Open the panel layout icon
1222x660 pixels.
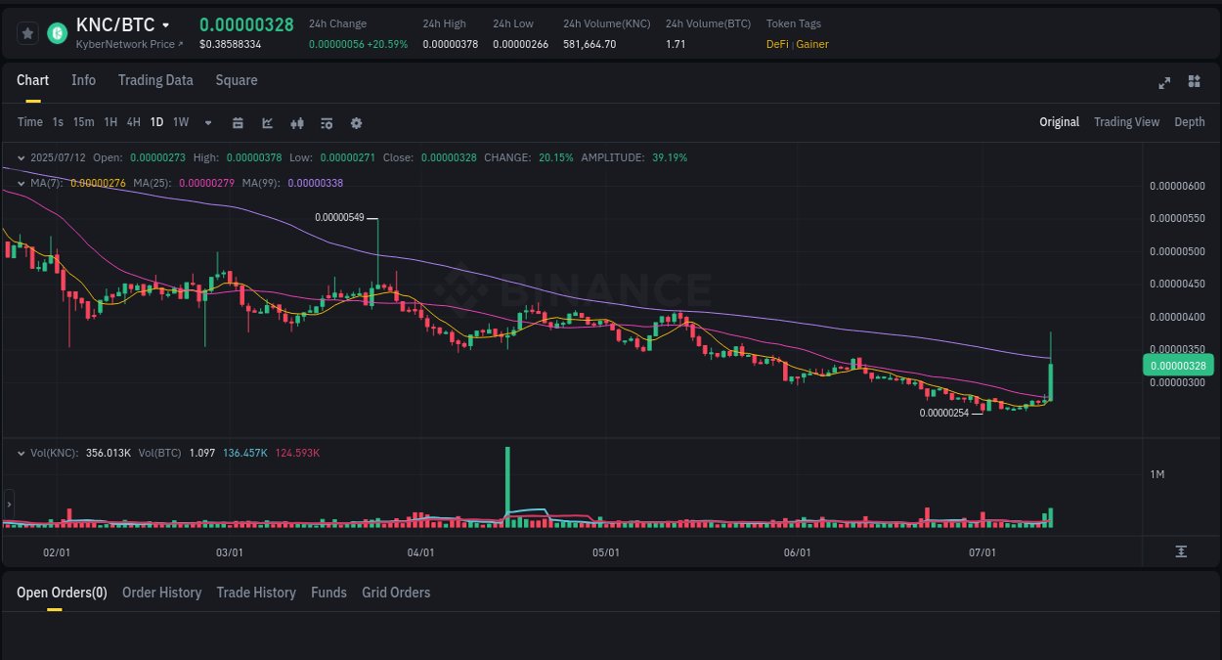1194,82
